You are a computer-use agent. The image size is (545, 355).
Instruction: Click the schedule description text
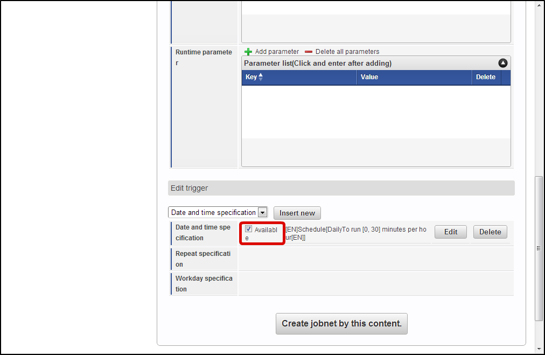[x=356, y=233]
